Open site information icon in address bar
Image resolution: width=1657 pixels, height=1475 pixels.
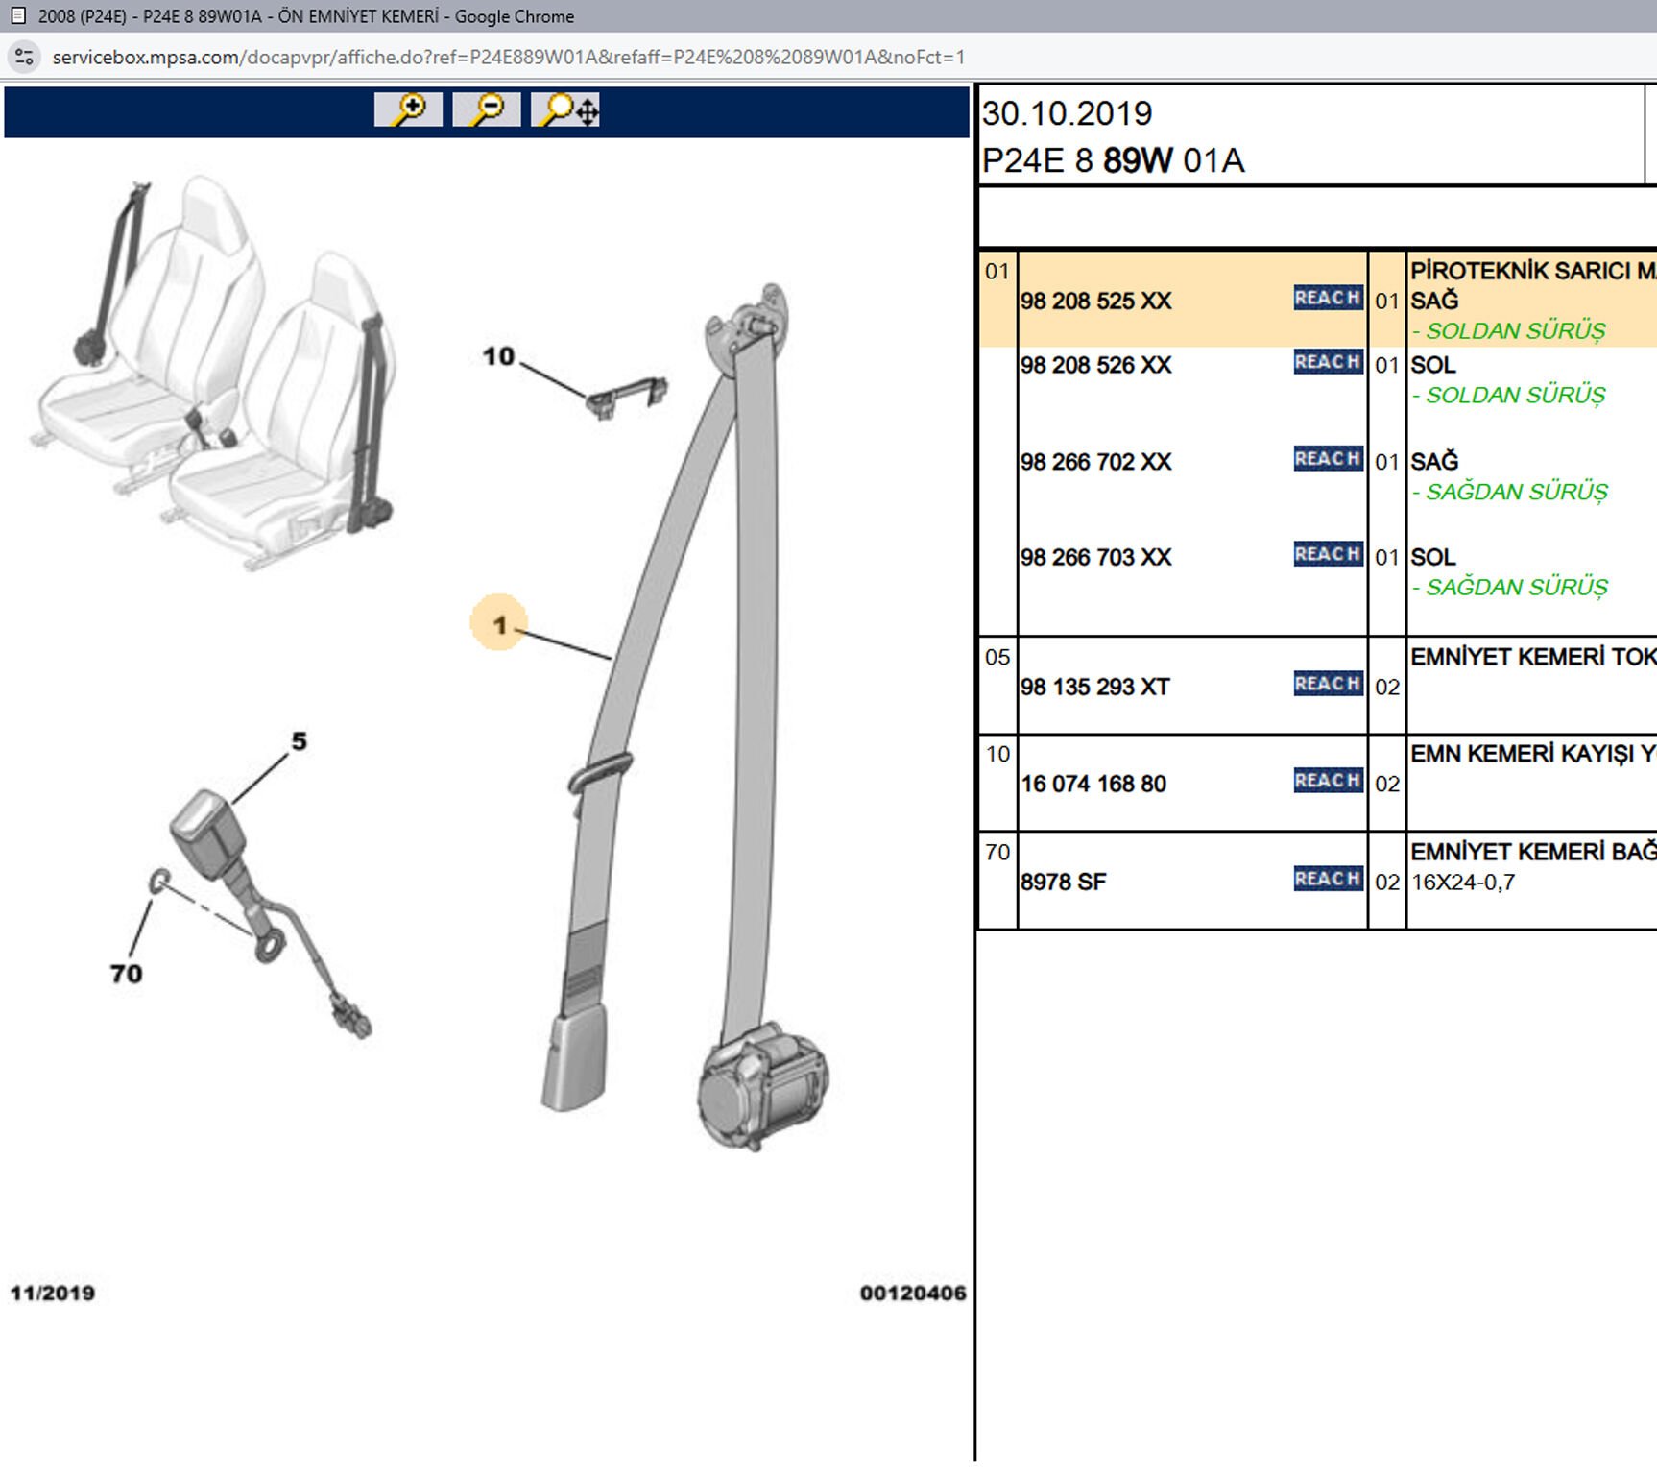click(x=24, y=58)
